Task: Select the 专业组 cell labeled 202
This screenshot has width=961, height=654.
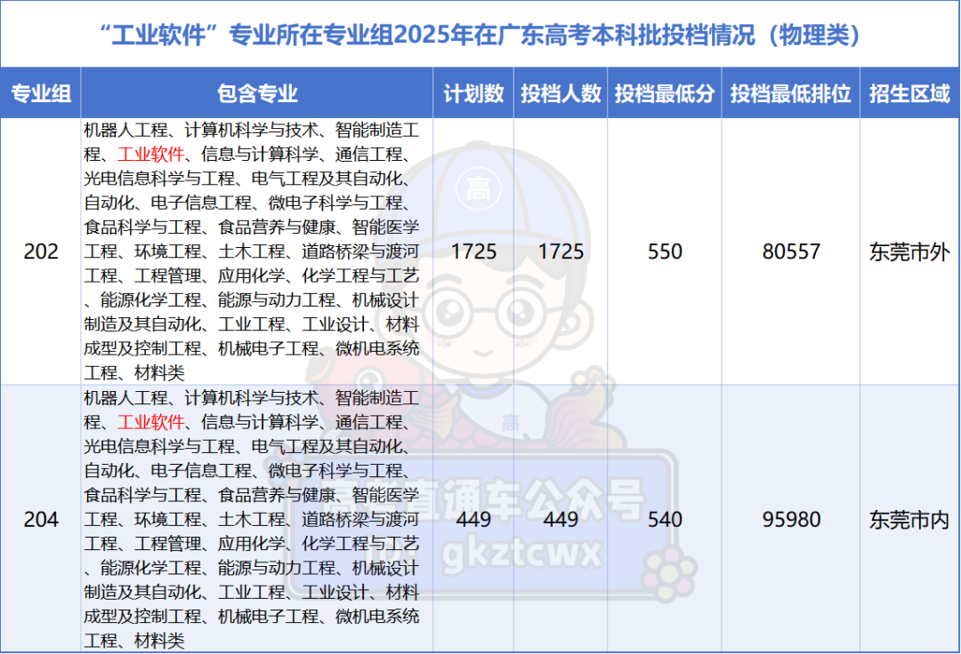Action: [42, 251]
